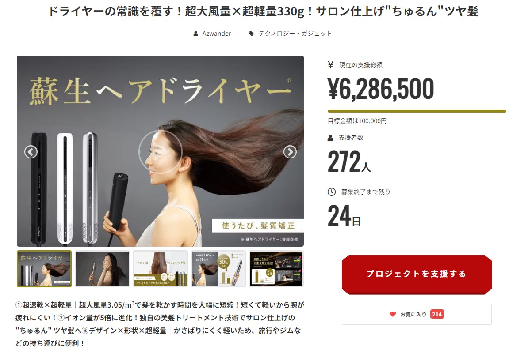Select the first thumbnail with 蘇生ヘアドライヤー title

tap(44, 269)
